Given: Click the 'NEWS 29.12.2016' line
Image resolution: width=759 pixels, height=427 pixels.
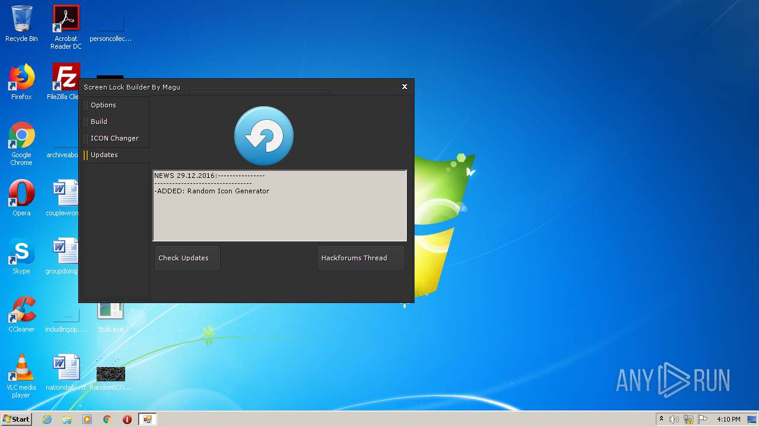Looking at the screenshot, I should [x=209, y=176].
